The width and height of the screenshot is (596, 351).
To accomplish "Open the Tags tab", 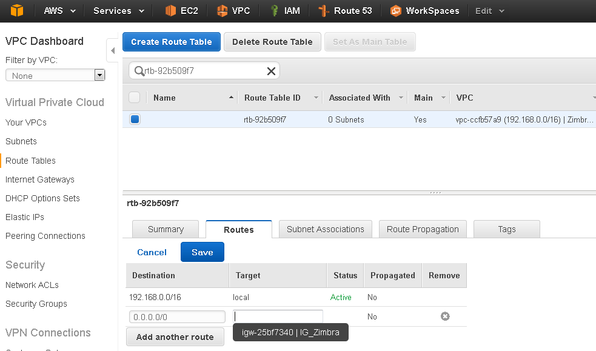I will pyautogui.click(x=507, y=229).
